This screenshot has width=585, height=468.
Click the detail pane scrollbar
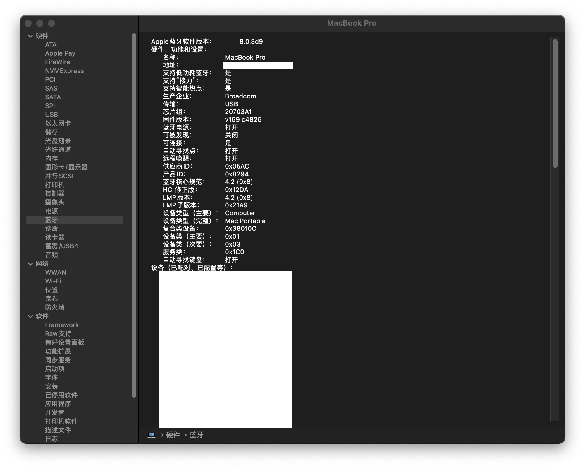pos(555,104)
